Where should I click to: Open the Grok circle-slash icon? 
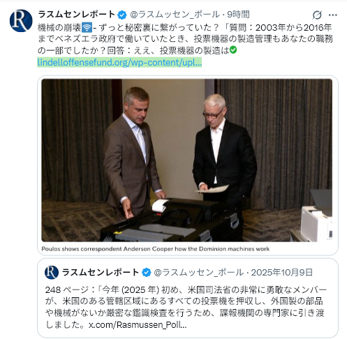(x=317, y=15)
